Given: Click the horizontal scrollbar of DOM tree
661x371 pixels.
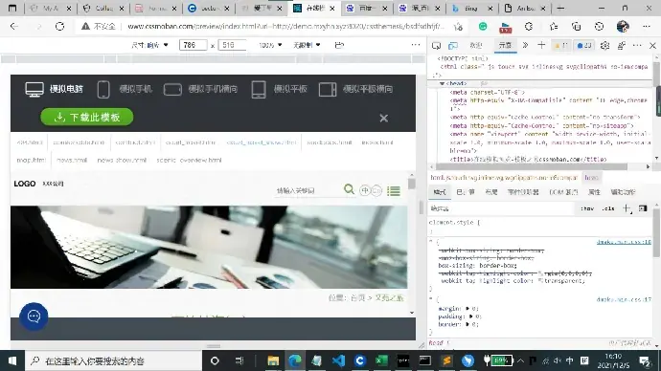Looking at the screenshot, I should (530, 166).
